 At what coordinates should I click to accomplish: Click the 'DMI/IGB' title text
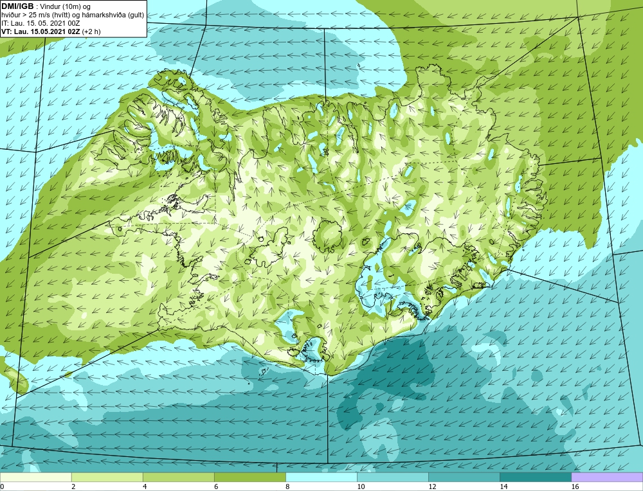click(17, 6)
